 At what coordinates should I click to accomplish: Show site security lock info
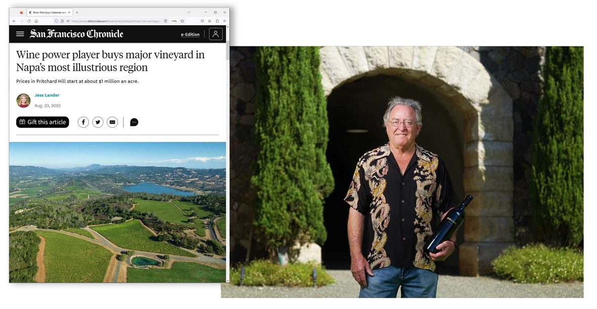point(62,21)
